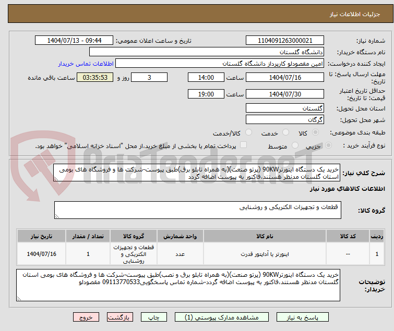Click the گروه کالا textarea
Image resolution: width=394 pixels, height=331 pixels.
pyautogui.click(x=198, y=210)
